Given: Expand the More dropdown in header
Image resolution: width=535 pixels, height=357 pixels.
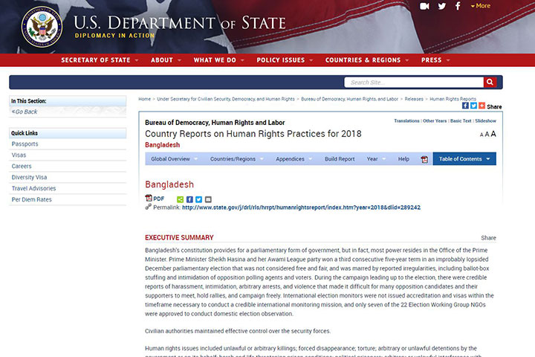Looking at the screenshot, I should pyautogui.click(x=481, y=6).
